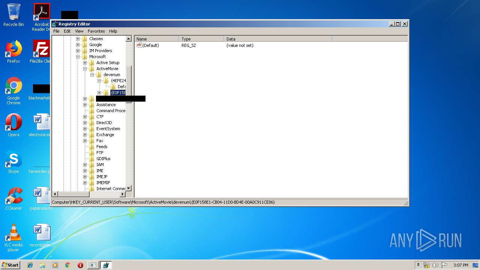Expand the Active Setup key
The width and height of the screenshot is (480, 270).
(x=85, y=63)
